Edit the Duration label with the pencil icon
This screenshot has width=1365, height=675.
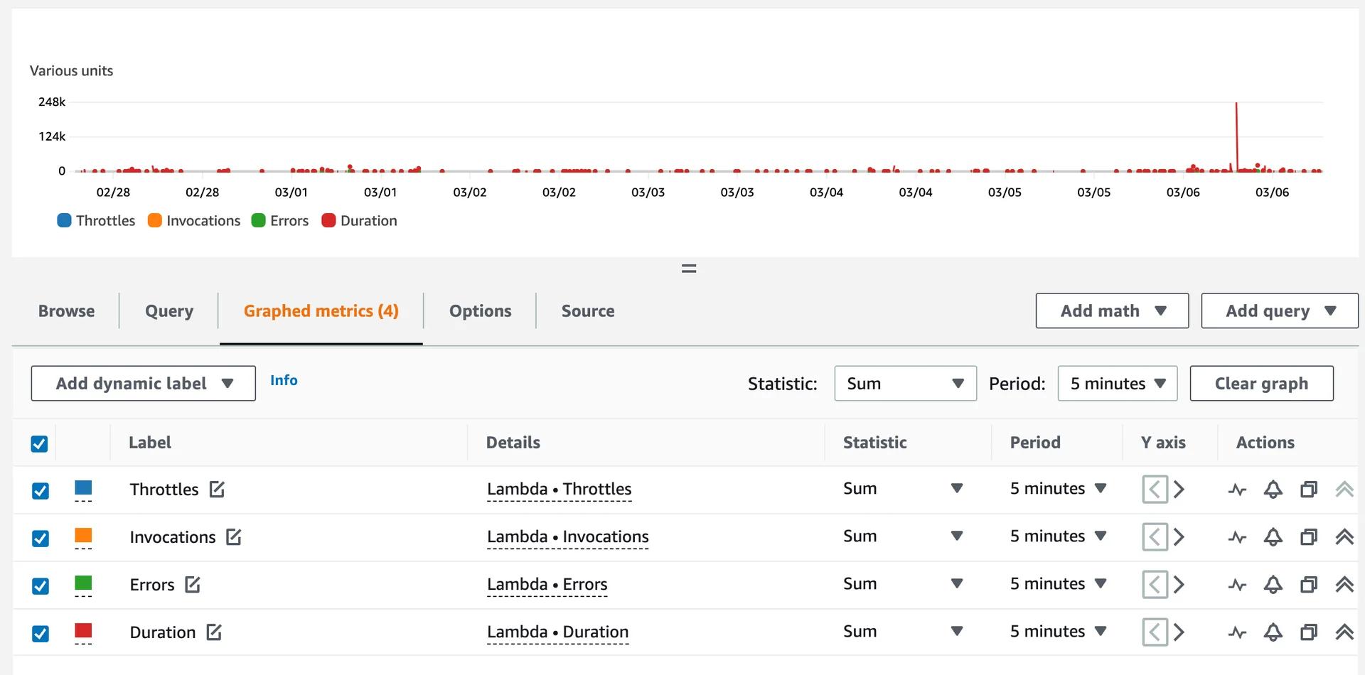coord(215,632)
